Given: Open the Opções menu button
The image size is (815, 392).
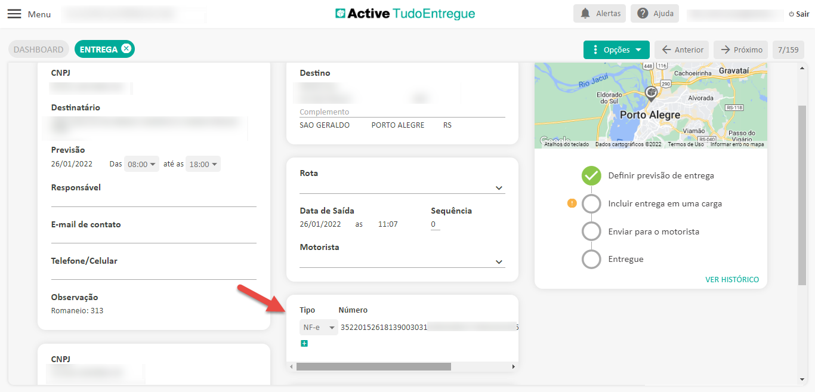Looking at the screenshot, I should tap(616, 50).
